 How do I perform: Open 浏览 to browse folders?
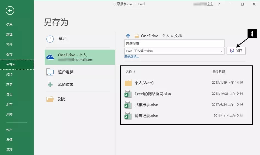coord(62,99)
